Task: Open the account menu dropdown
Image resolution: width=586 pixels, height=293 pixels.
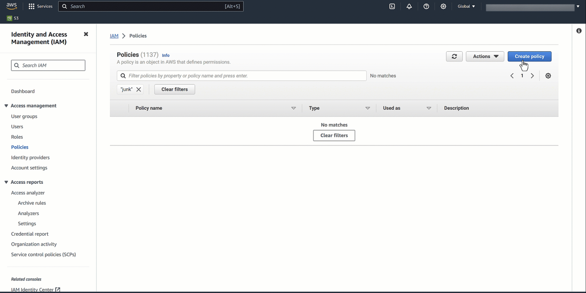Action: [578, 6]
